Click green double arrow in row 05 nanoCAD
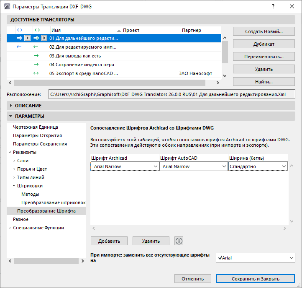 tap(36, 73)
